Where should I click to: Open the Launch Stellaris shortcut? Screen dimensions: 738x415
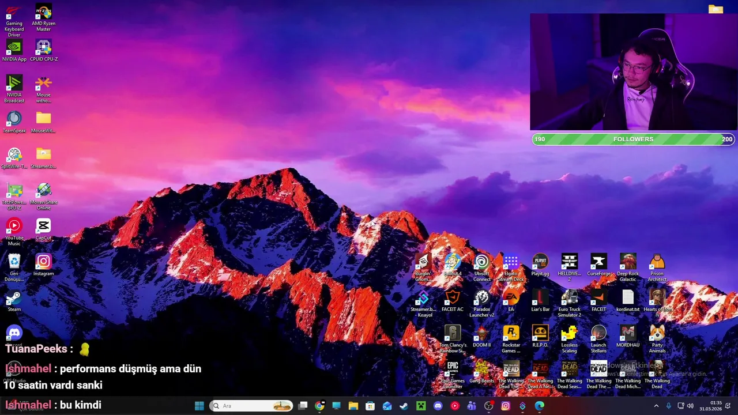[598, 339]
